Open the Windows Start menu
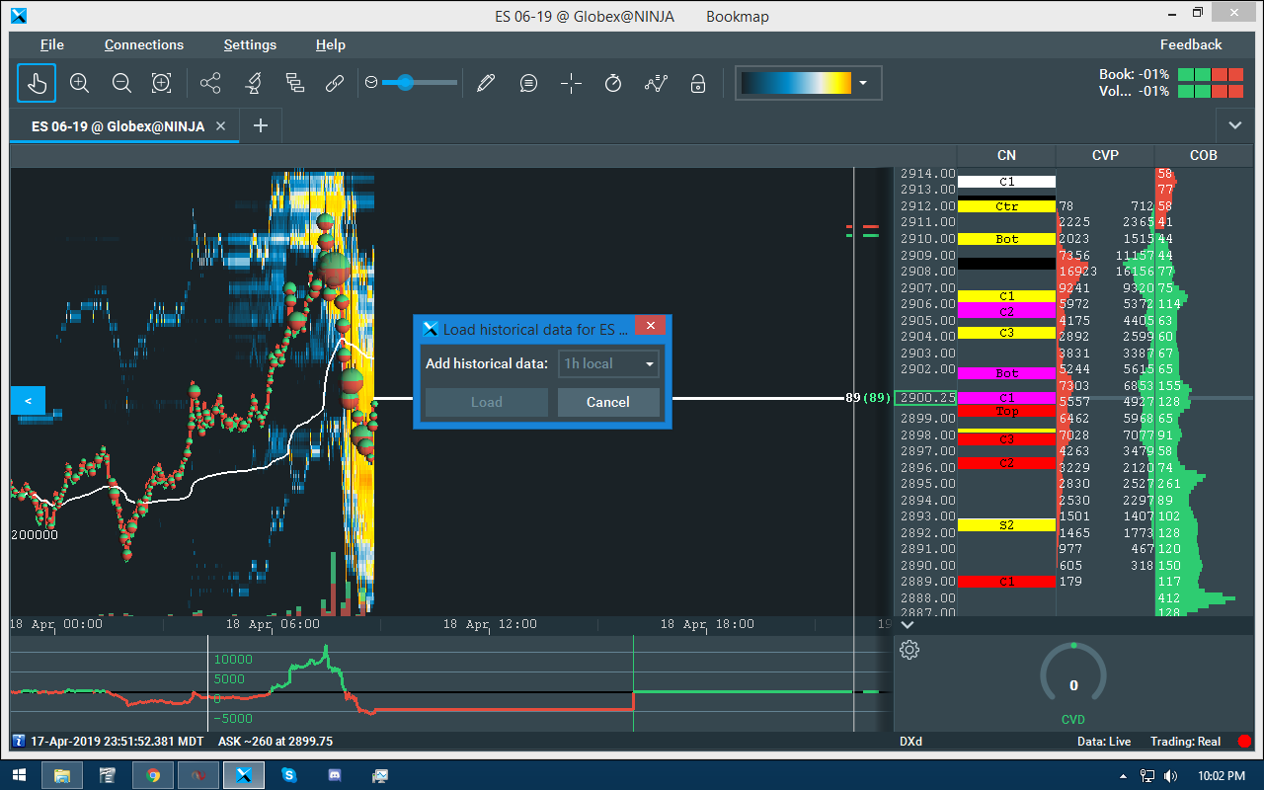Viewport: 1264px width, 790px height. coord(19,775)
